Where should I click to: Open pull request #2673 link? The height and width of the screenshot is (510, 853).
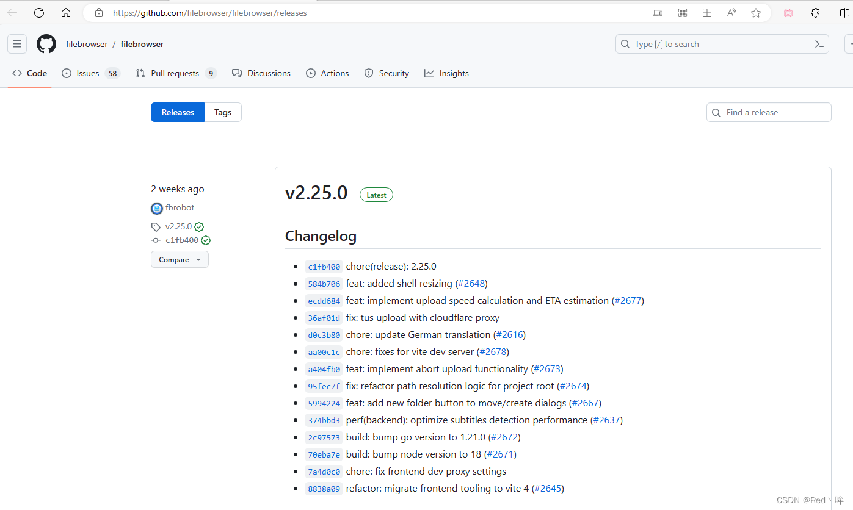(x=546, y=368)
